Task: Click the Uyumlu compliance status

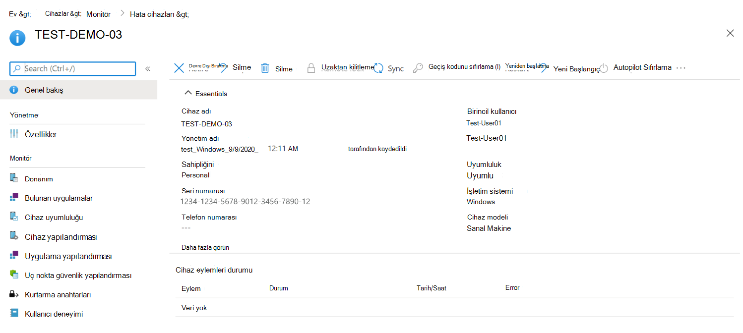Action: tap(480, 175)
